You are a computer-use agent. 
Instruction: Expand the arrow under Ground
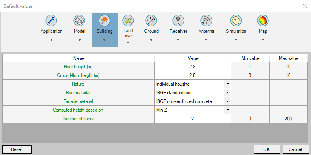pos(151,40)
